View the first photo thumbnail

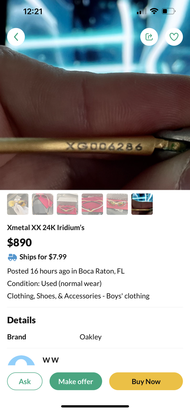click(18, 204)
